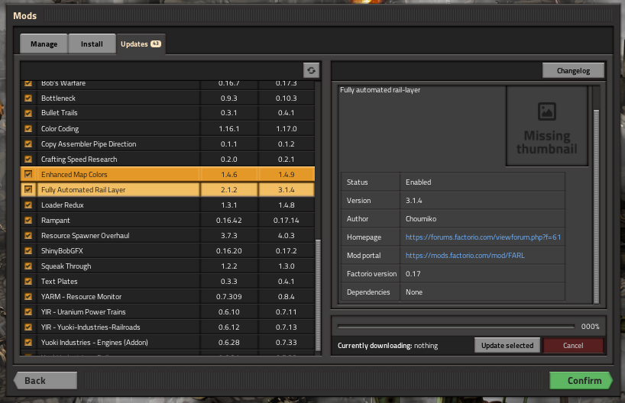Screen dimensions: 625x403
Task: Open the Changelog for this mod
Action: click(573, 70)
